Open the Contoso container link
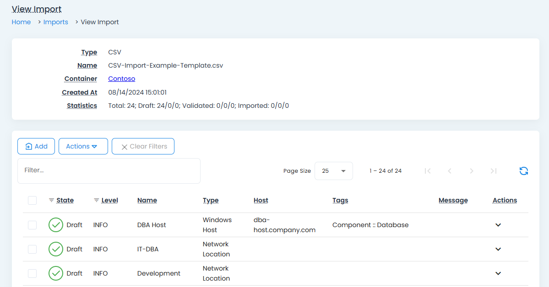 click(121, 79)
